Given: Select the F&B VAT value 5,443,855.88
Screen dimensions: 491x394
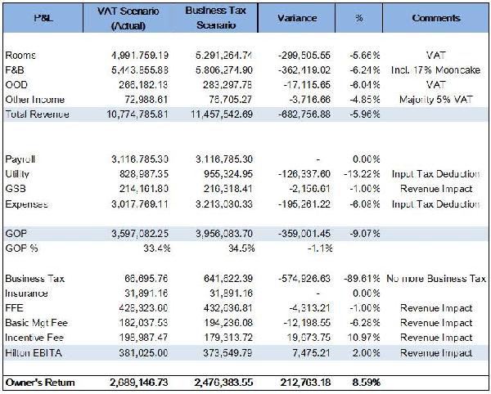Looking at the screenshot, I should pyautogui.click(x=140, y=70).
